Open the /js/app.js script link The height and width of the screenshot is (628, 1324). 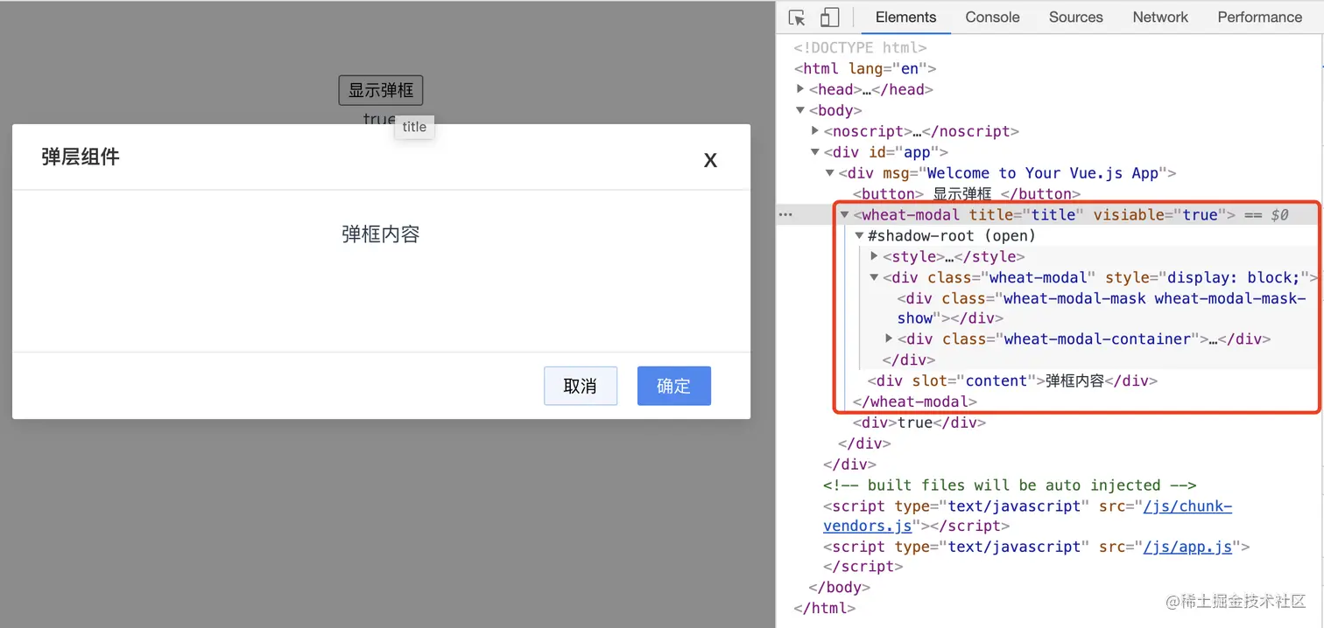[1187, 547]
